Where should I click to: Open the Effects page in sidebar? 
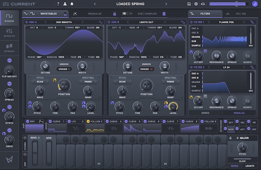coord(9,33)
